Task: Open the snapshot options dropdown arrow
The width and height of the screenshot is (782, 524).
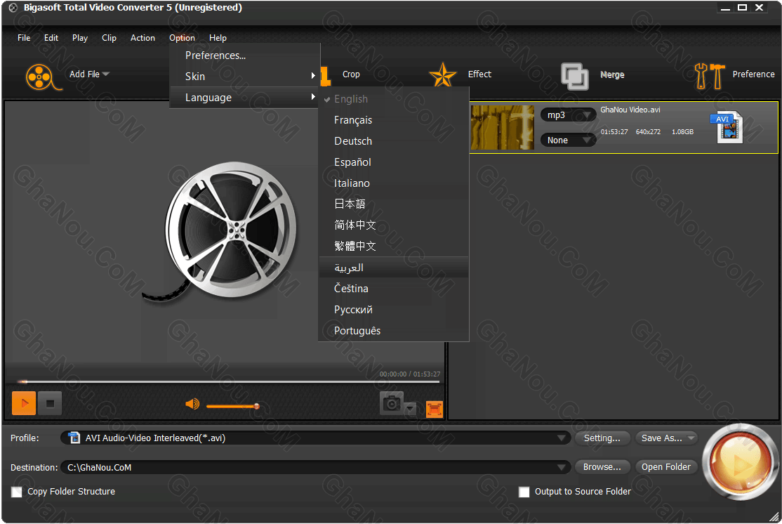Action: (410, 409)
